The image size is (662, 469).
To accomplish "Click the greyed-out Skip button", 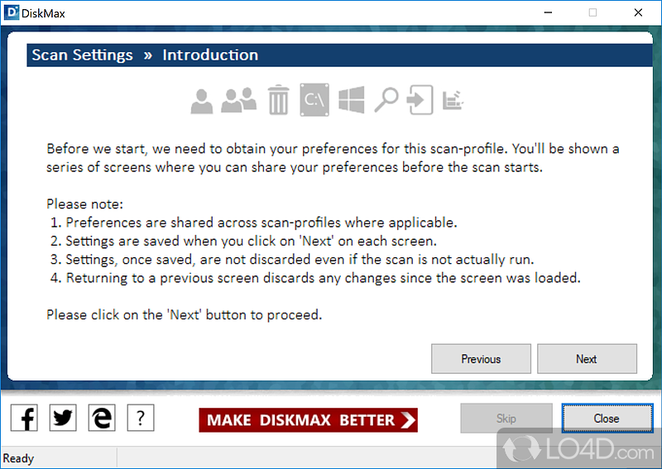I will (506, 419).
